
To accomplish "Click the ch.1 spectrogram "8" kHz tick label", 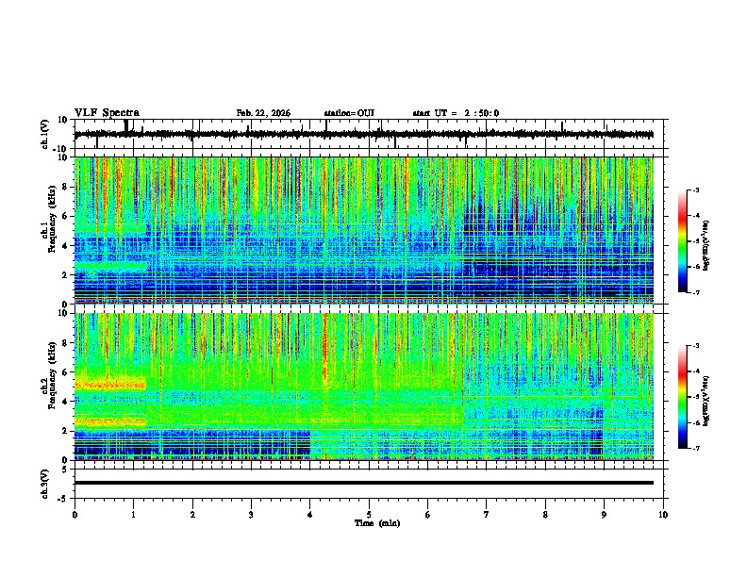I will 65,187.
